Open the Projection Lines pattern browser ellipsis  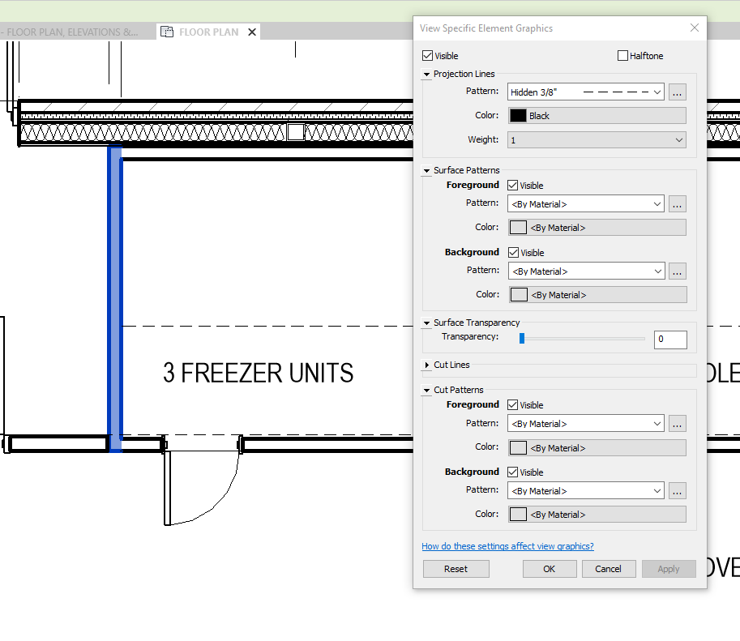point(677,92)
